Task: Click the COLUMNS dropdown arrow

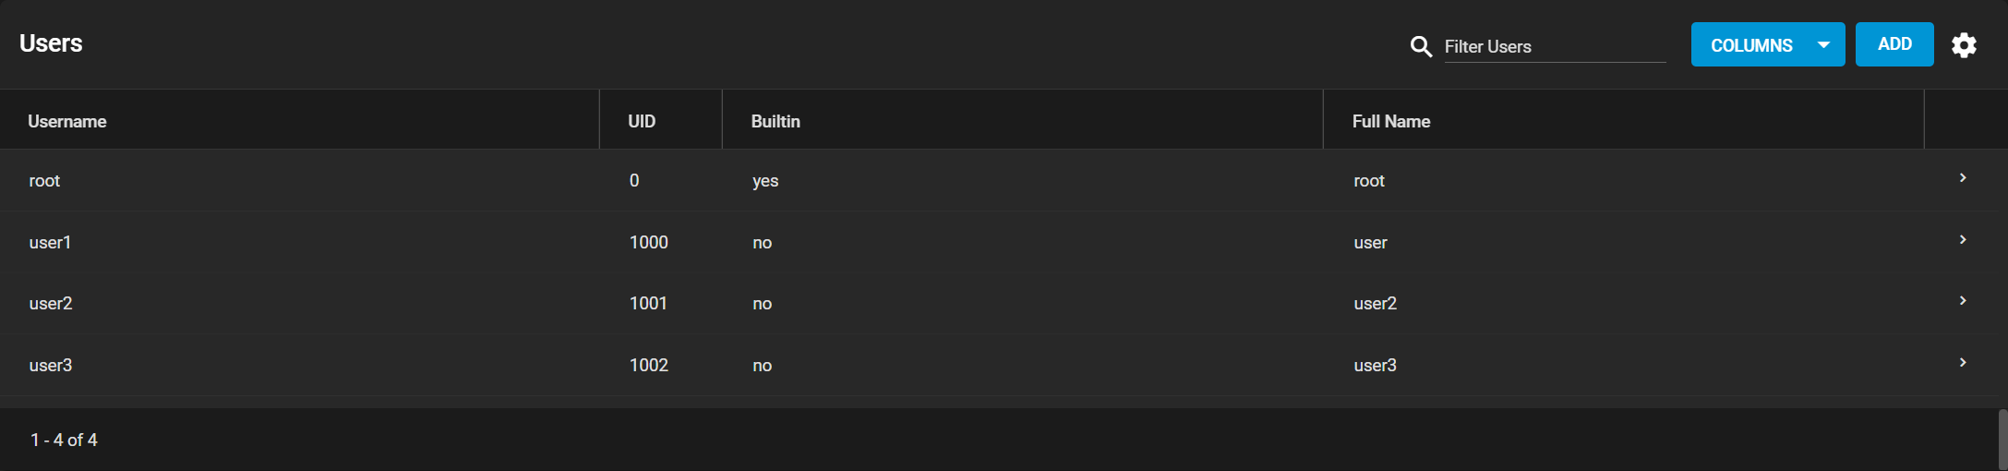Action: pos(1823,45)
